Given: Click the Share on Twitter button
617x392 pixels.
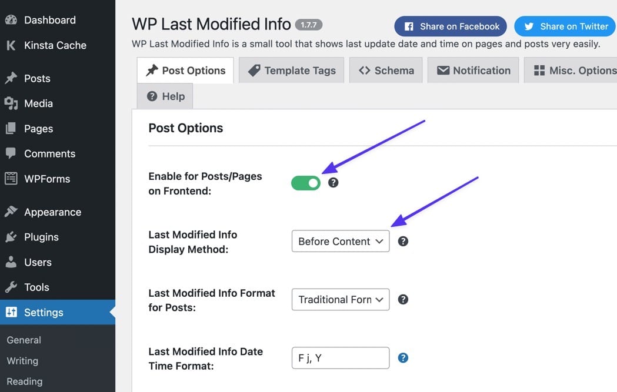Looking at the screenshot, I should (x=565, y=26).
